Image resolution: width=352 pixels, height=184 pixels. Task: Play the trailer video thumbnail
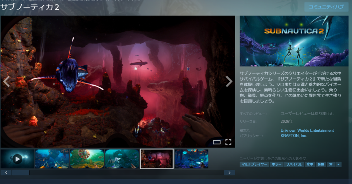tap(17, 159)
